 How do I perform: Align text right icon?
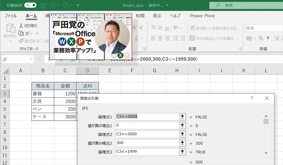point(167,38)
